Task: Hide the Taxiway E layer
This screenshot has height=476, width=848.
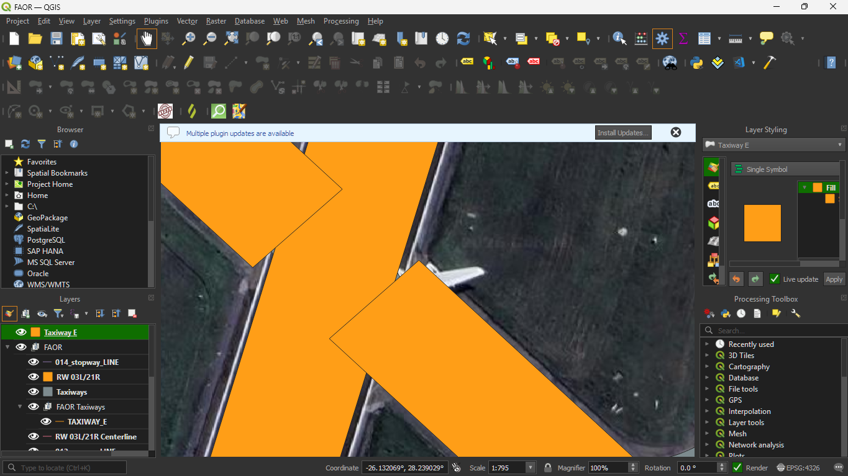Action: point(21,332)
